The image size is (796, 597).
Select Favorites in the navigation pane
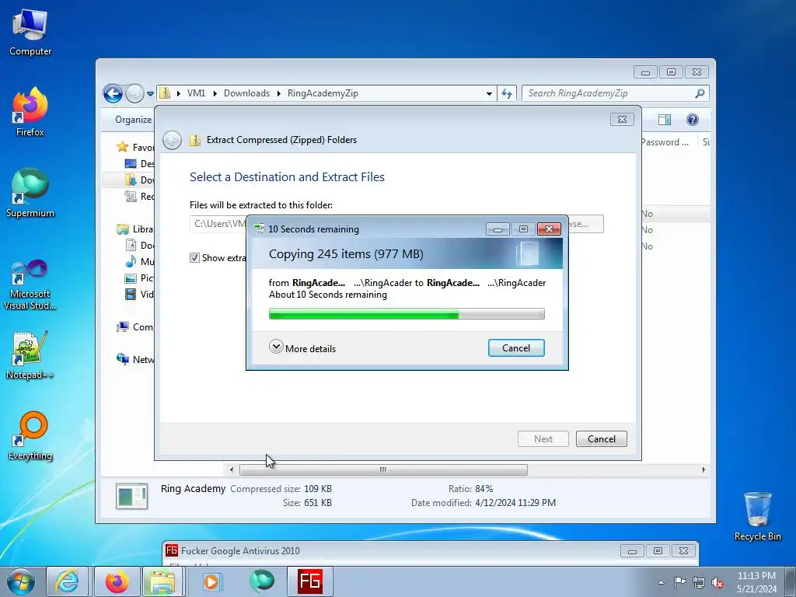tap(136, 147)
